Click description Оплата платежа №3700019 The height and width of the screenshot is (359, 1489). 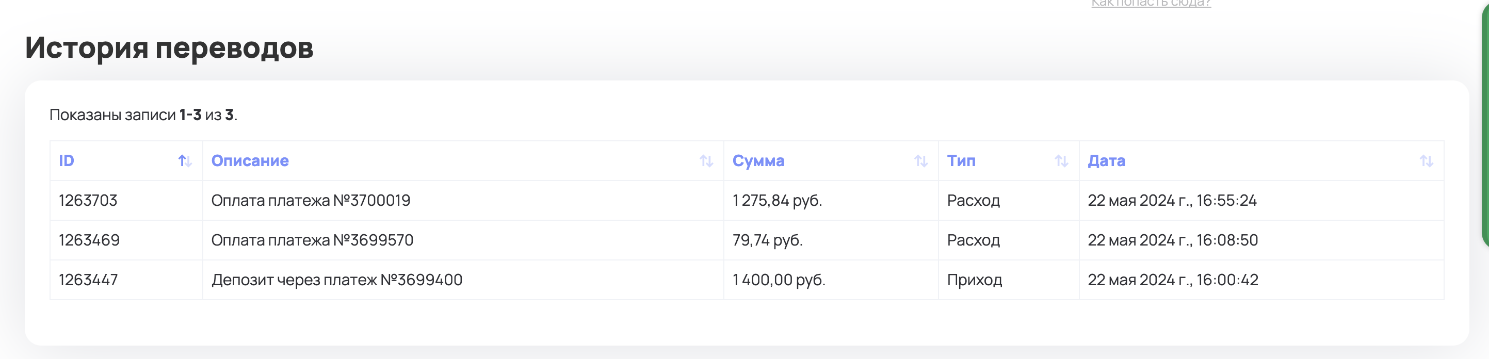(x=311, y=201)
